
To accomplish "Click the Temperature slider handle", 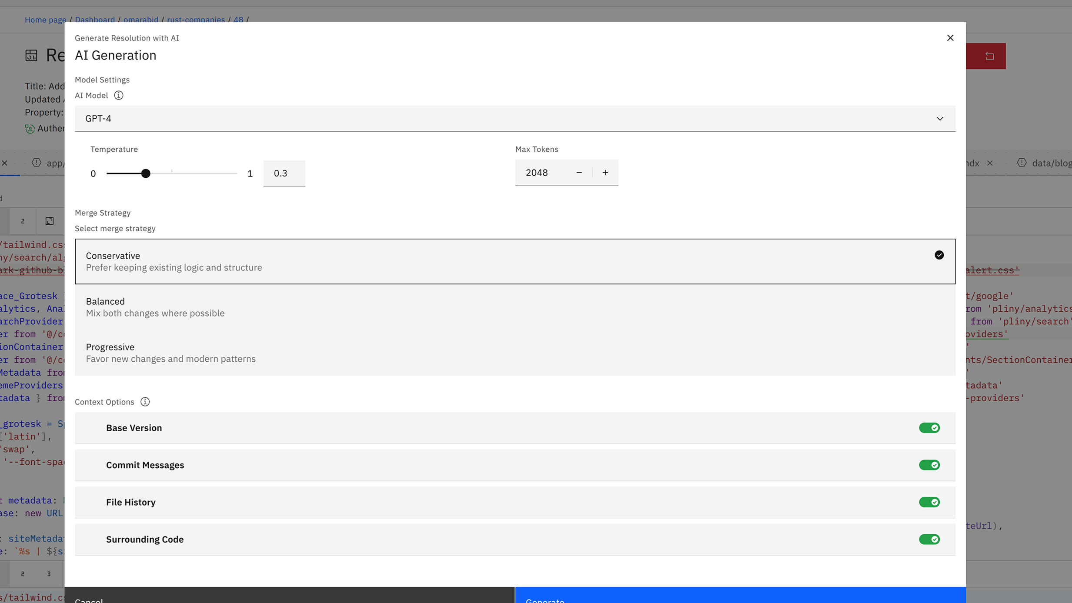I will pos(146,173).
